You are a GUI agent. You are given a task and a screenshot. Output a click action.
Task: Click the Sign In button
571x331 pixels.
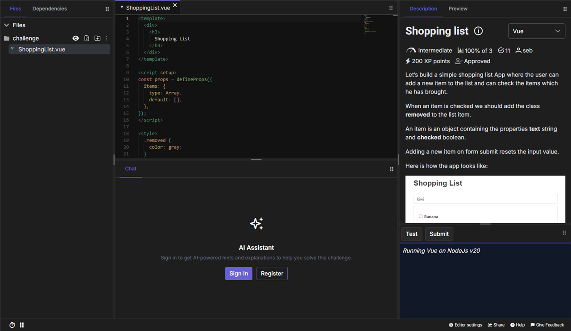(x=239, y=274)
